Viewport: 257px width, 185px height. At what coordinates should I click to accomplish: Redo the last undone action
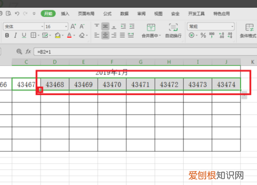(x=25, y=13)
